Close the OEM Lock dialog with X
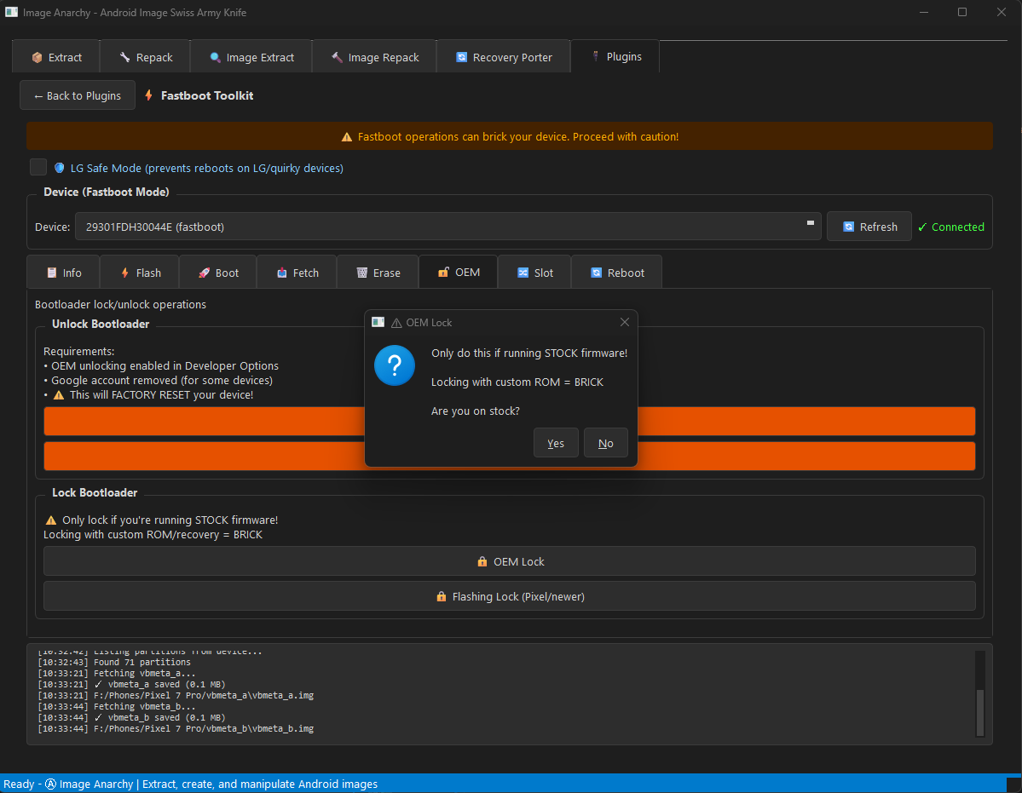 [625, 322]
